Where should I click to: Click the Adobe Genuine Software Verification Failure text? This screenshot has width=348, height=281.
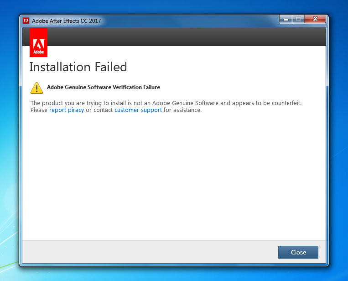click(104, 87)
